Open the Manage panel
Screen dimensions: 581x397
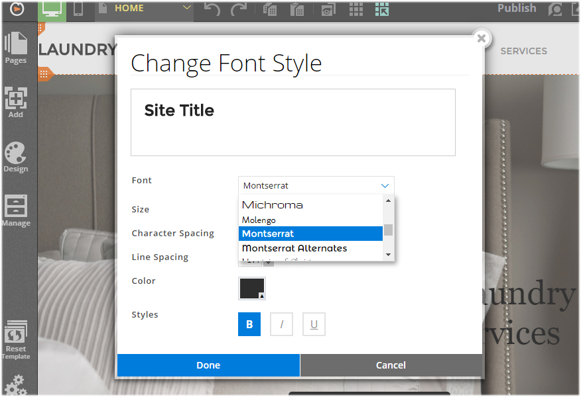[16, 210]
